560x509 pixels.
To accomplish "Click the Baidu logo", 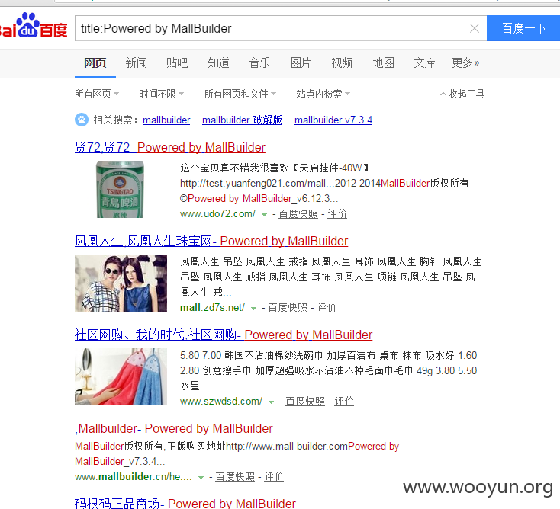I will tap(34, 26).
